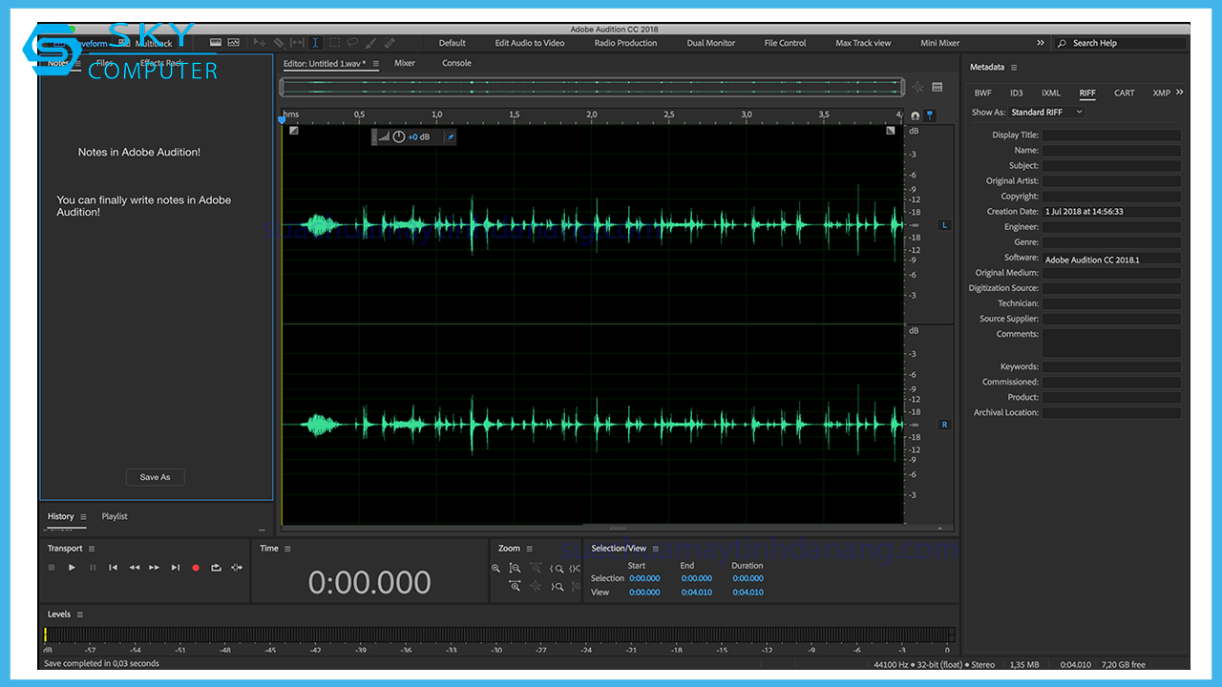This screenshot has height=687, width=1222.
Task: Pin the HUD volume control
Action: (x=450, y=137)
